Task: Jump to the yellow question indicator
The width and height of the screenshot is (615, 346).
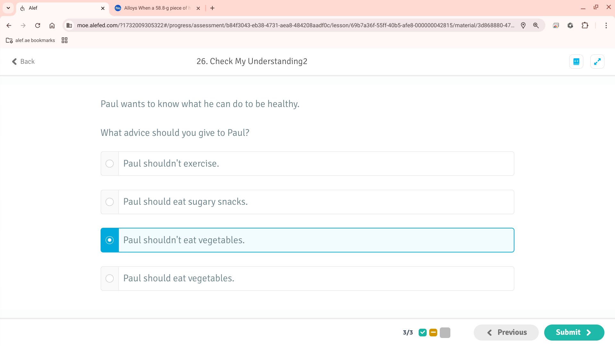Action: coord(433,333)
